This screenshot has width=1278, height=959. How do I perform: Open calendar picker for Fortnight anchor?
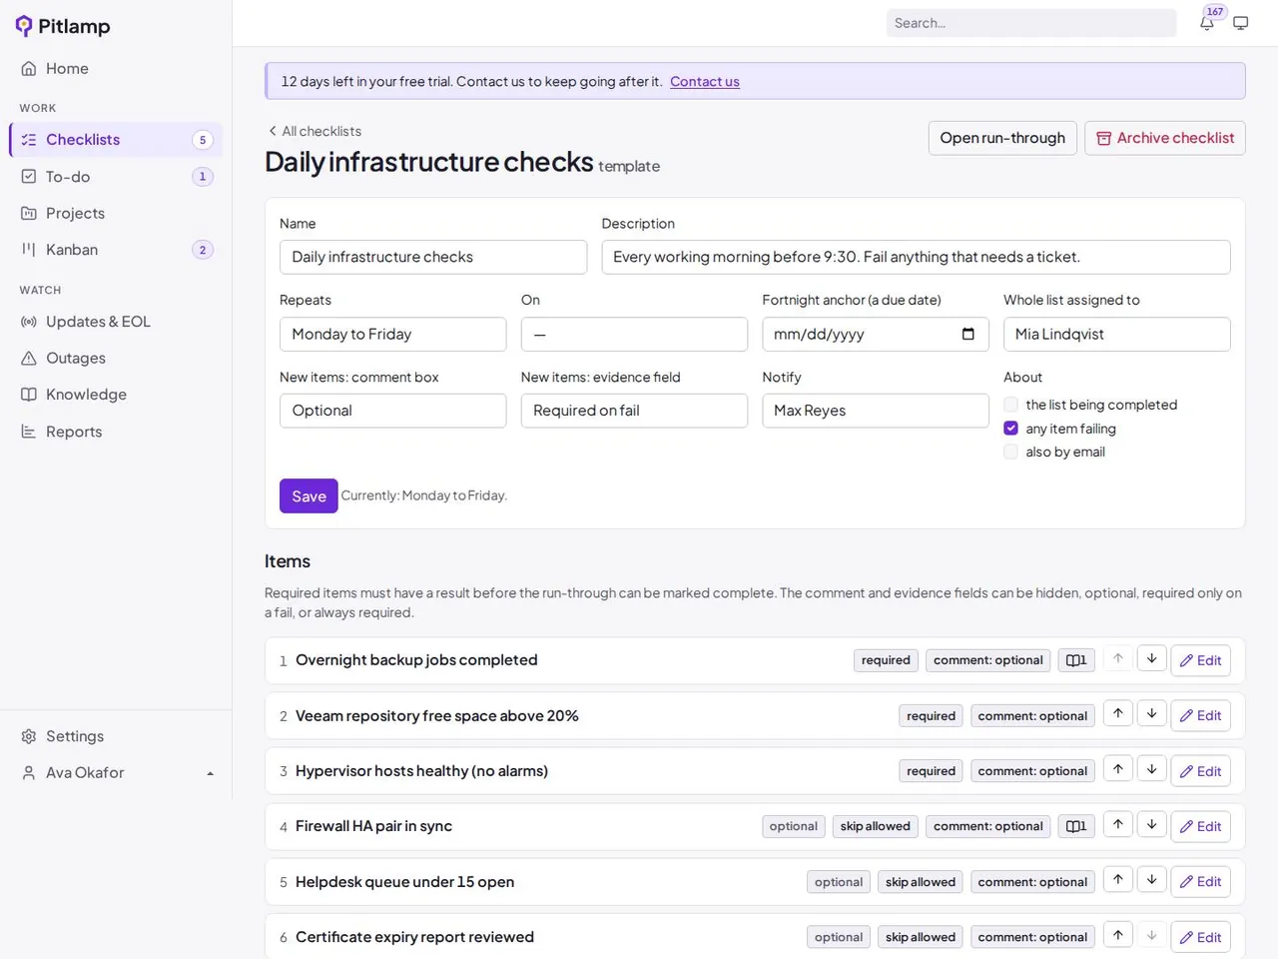coord(967,334)
